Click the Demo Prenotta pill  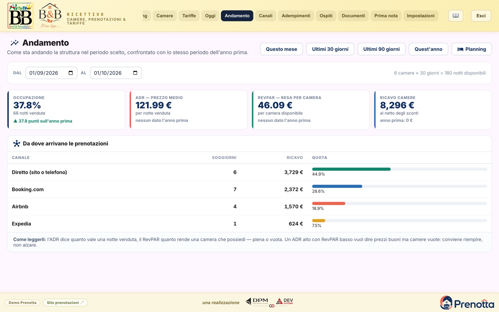pyautogui.click(x=22, y=303)
